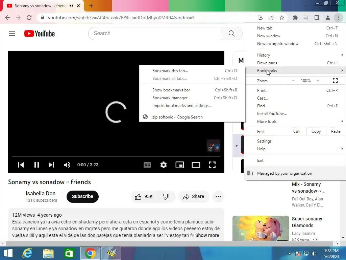Choose New Incognito window
This screenshot has height=260, width=346.
[x=295, y=44]
